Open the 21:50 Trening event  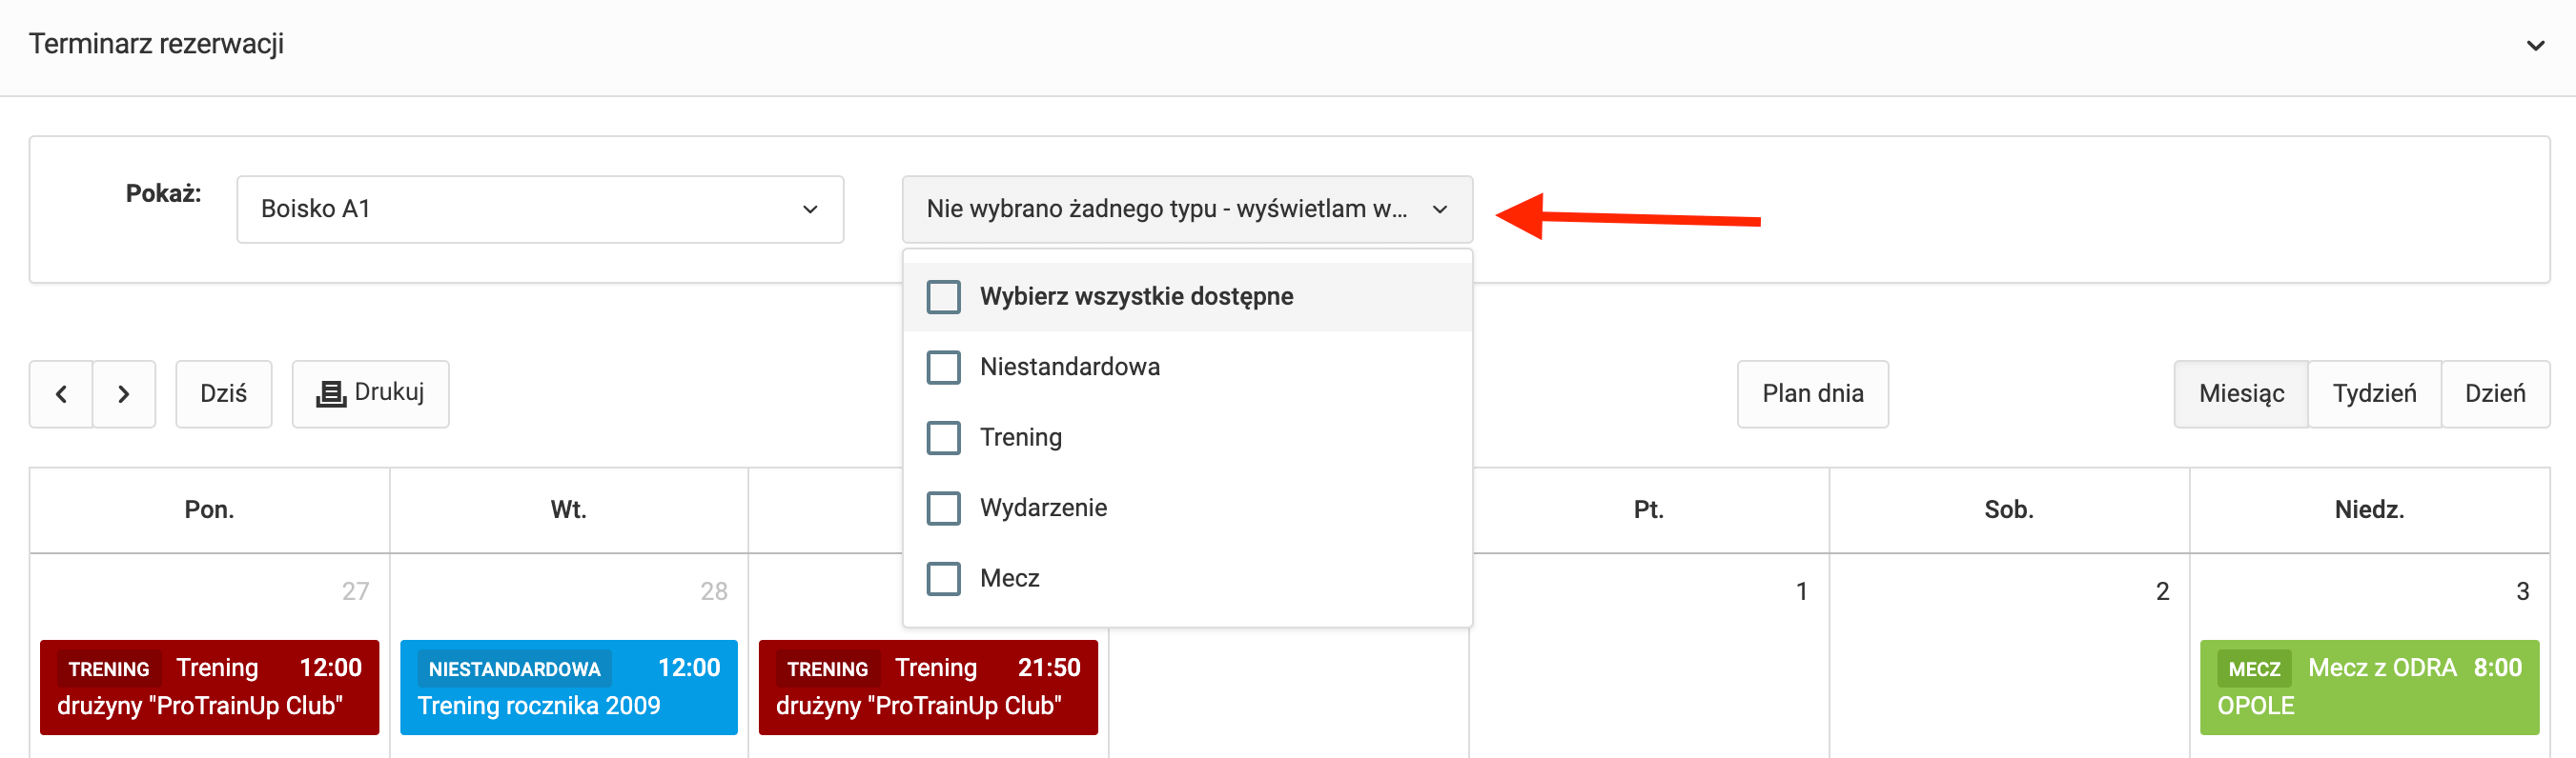coord(927,688)
